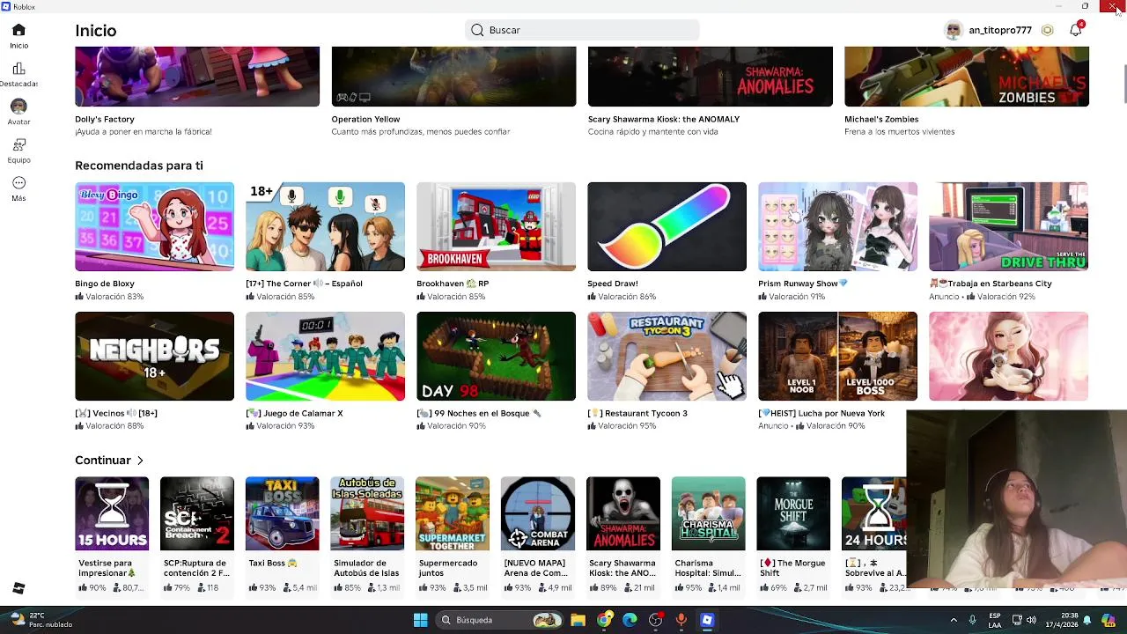Image resolution: width=1127 pixels, height=634 pixels.
Task: Continue Vestirse para impresionar (15 Hours)
Action: 112,513
